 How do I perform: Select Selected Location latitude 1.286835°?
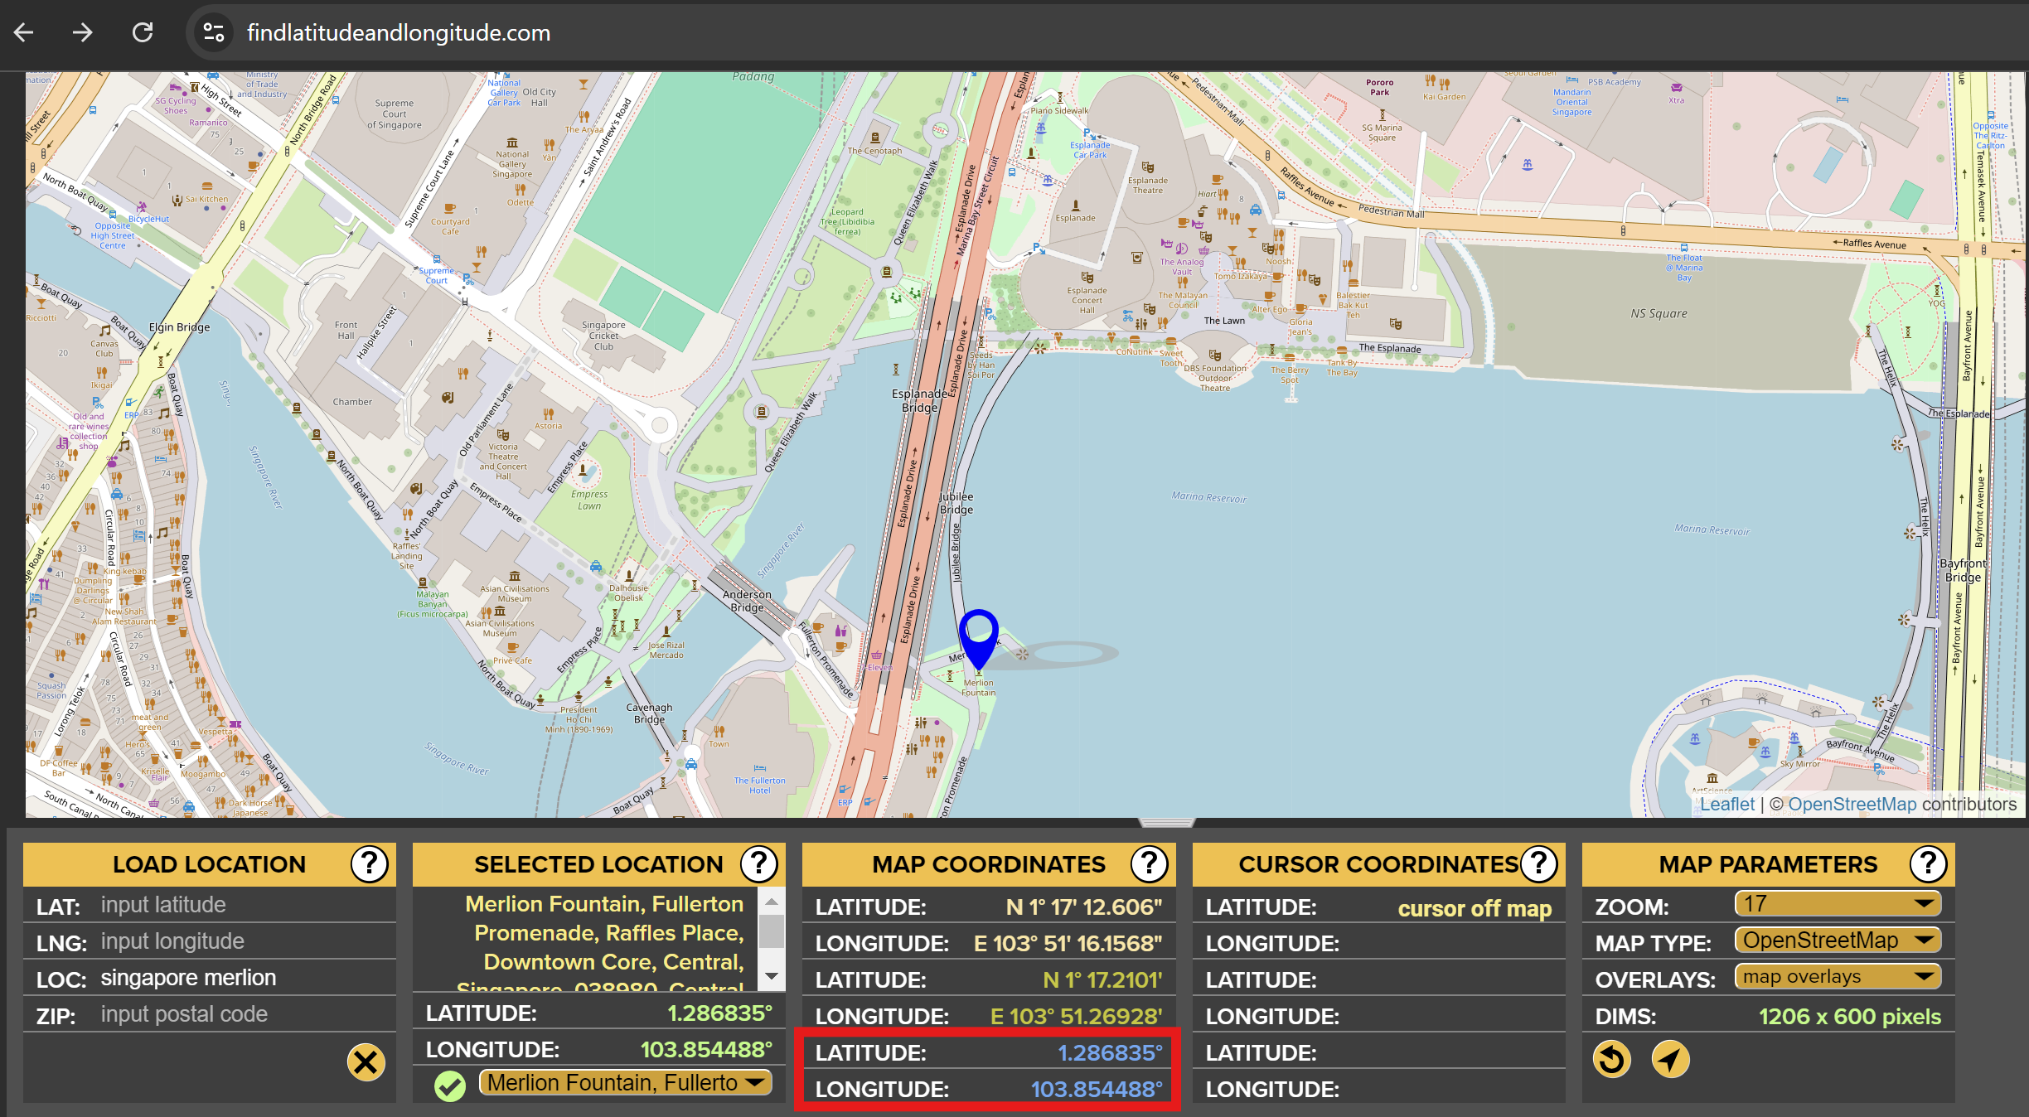point(719,1013)
